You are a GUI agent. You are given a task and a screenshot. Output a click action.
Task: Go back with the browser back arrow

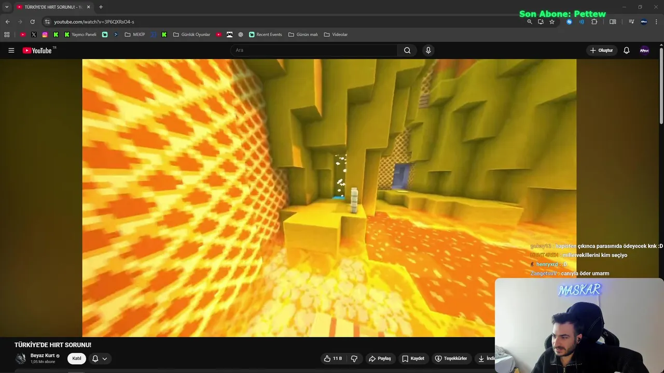pyautogui.click(x=7, y=22)
